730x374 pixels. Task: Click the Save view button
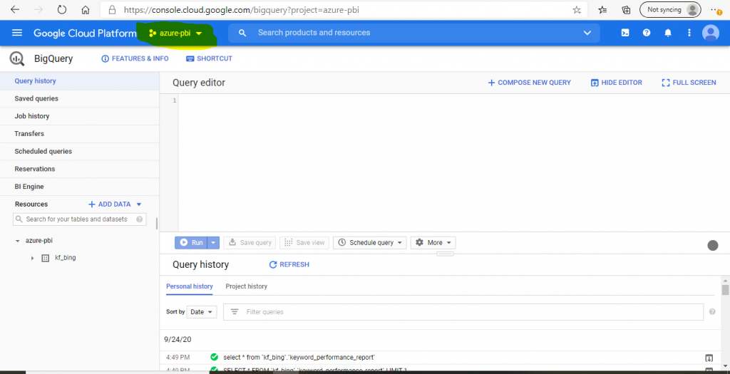[x=304, y=242]
